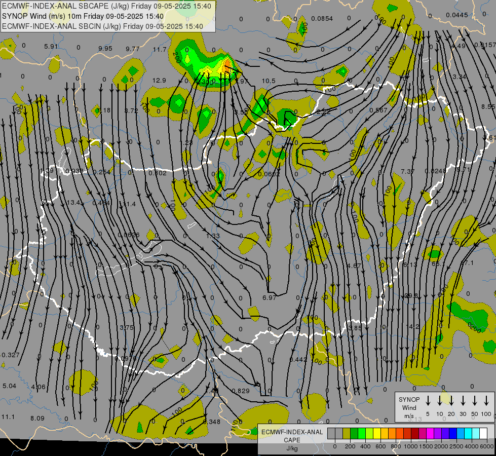Click the 6000 tick label on color scale
The width and height of the screenshot is (496, 456).
point(487,446)
